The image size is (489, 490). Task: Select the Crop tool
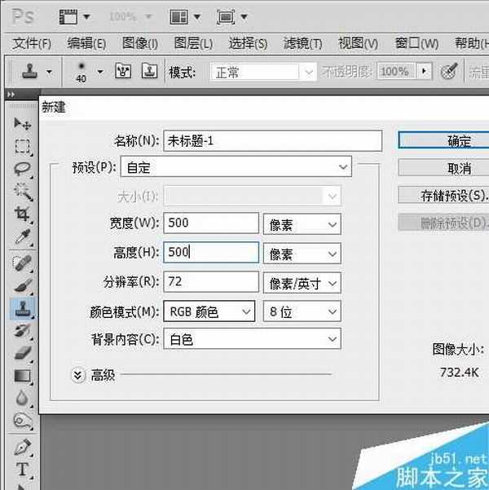(22, 215)
